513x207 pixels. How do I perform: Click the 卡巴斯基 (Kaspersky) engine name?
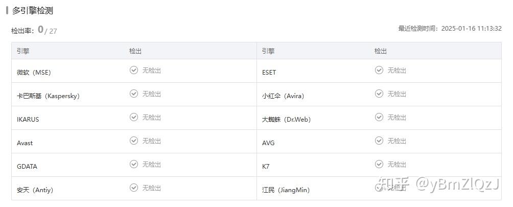(48, 96)
